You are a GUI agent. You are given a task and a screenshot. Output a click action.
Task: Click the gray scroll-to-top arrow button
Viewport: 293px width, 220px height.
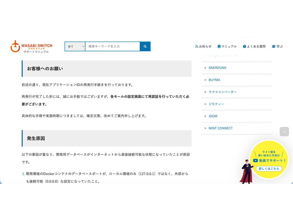pos(284,132)
